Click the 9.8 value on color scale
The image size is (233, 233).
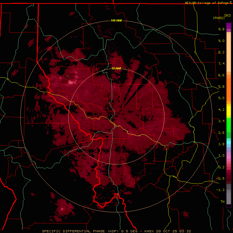point(221,29)
